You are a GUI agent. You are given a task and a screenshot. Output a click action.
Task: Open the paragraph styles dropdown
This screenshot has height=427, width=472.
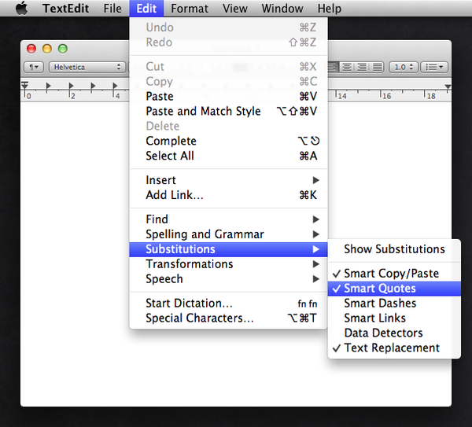click(34, 67)
